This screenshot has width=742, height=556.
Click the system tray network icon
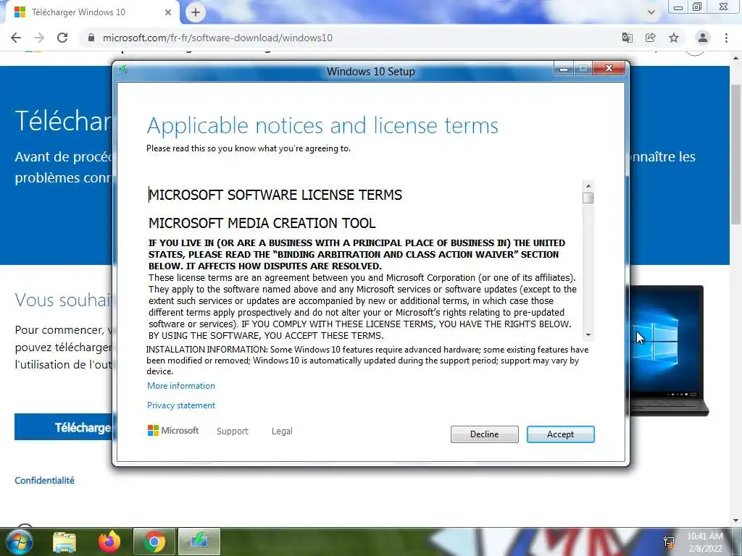coord(669,542)
